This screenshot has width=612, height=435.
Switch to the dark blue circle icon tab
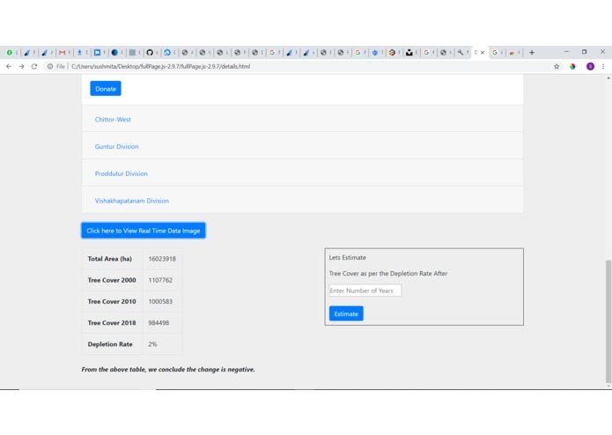114,52
